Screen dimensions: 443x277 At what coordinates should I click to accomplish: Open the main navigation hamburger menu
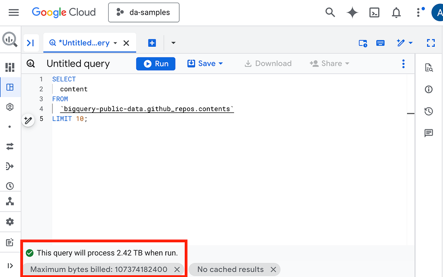pos(13,13)
